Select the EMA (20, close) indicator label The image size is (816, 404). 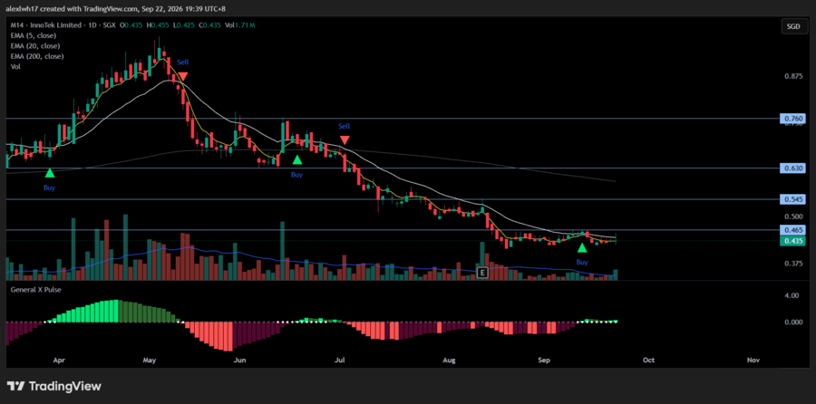pos(35,46)
